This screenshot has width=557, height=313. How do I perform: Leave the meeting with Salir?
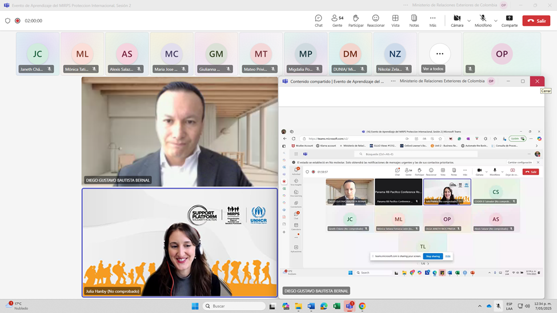click(536, 21)
